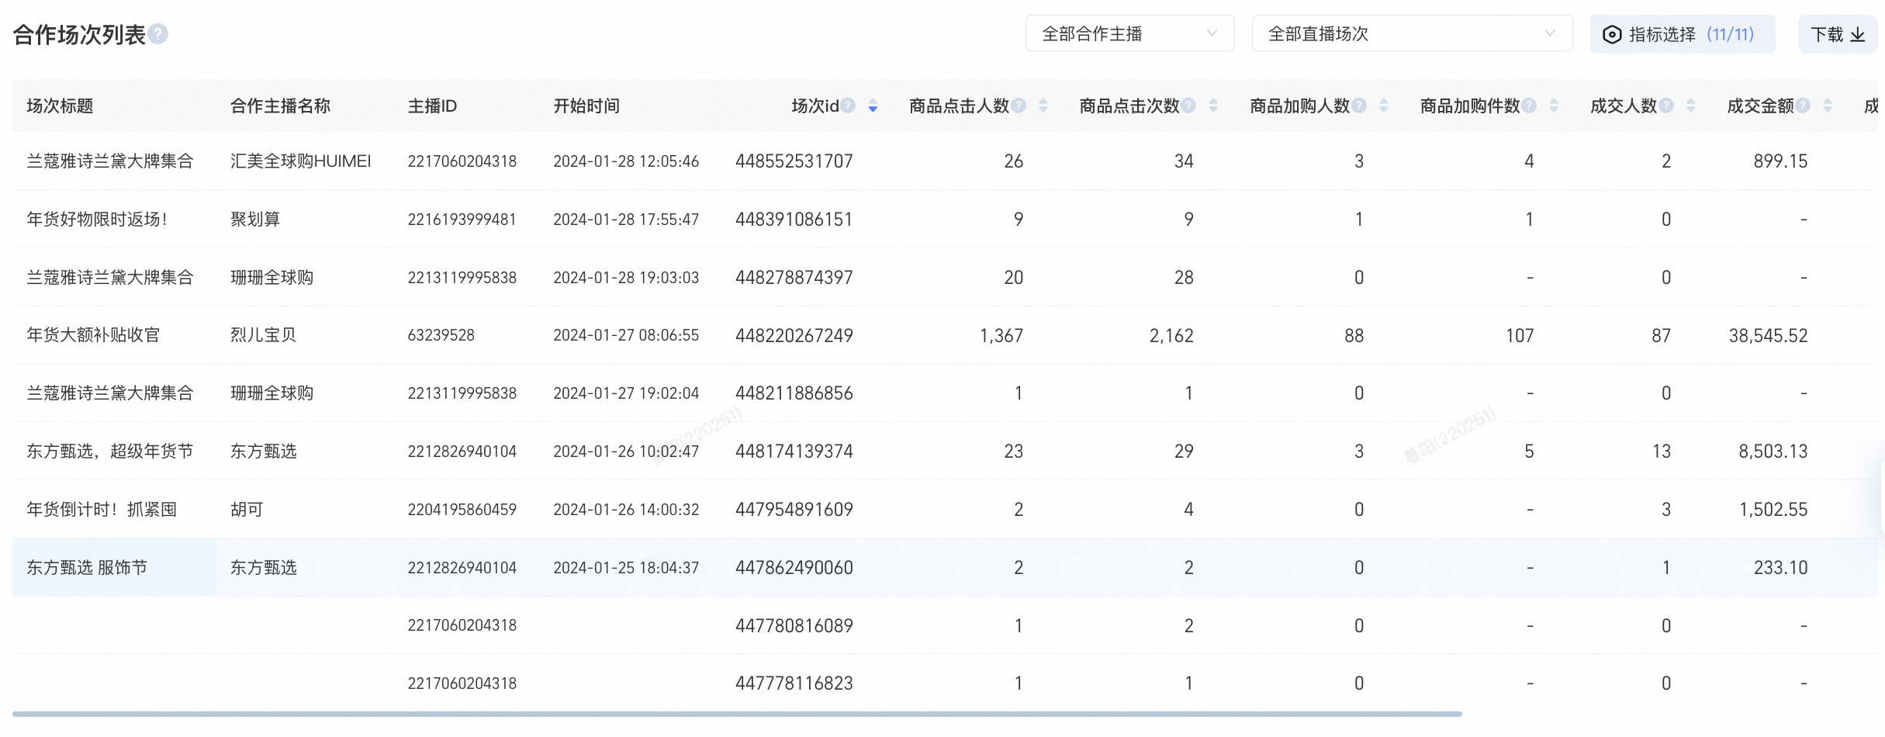Image resolution: width=1885 pixels, height=737 pixels.
Task: Click click-user value 1,367
Action: 1001,336
